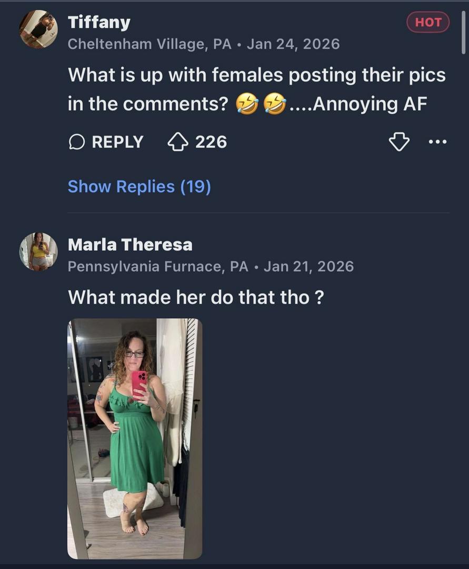Open the attached mirror photo in Marla's comment
The image size is (469, 569).
pyautogui.click(x=135, y=438)
